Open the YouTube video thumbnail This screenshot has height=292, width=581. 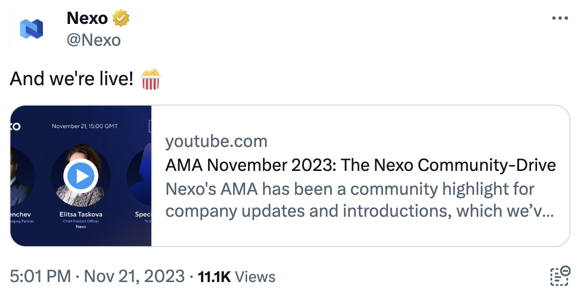[81, 175]
